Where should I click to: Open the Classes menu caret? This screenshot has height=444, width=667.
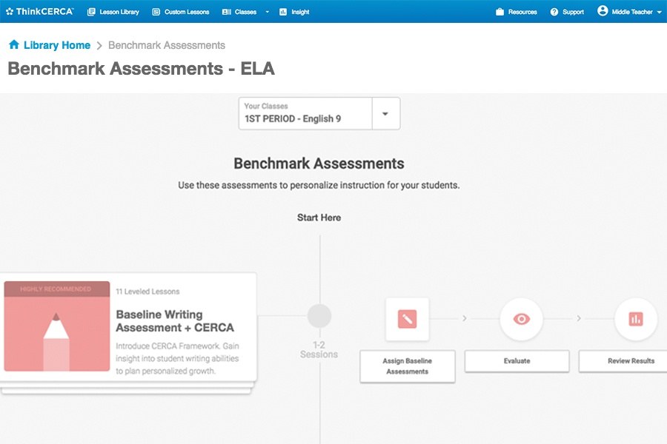pyautogui.click(x=268, y=12)
